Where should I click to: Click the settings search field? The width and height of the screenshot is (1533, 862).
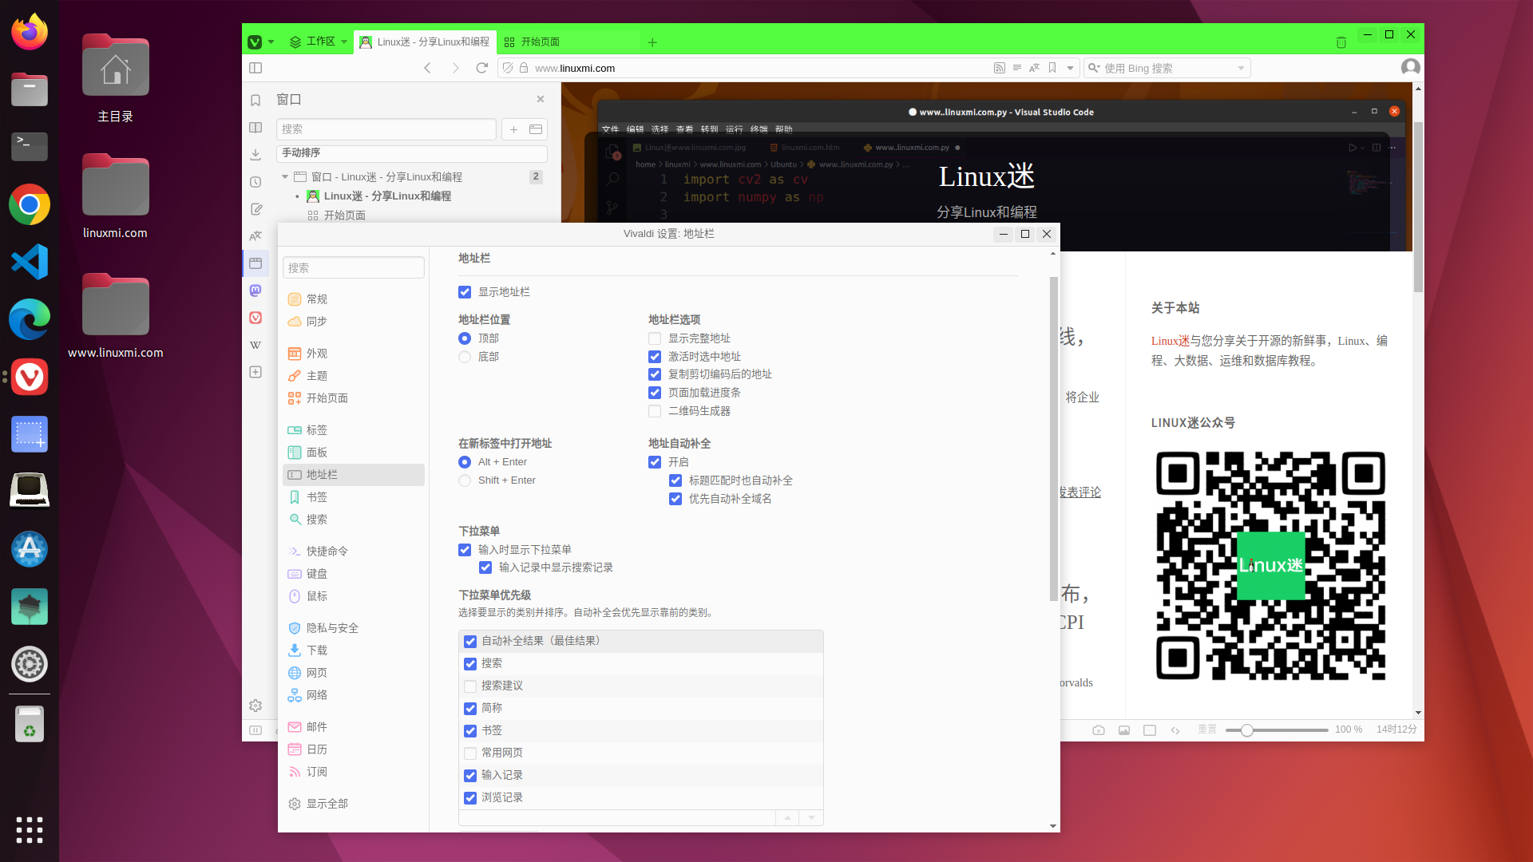(354, 268)
